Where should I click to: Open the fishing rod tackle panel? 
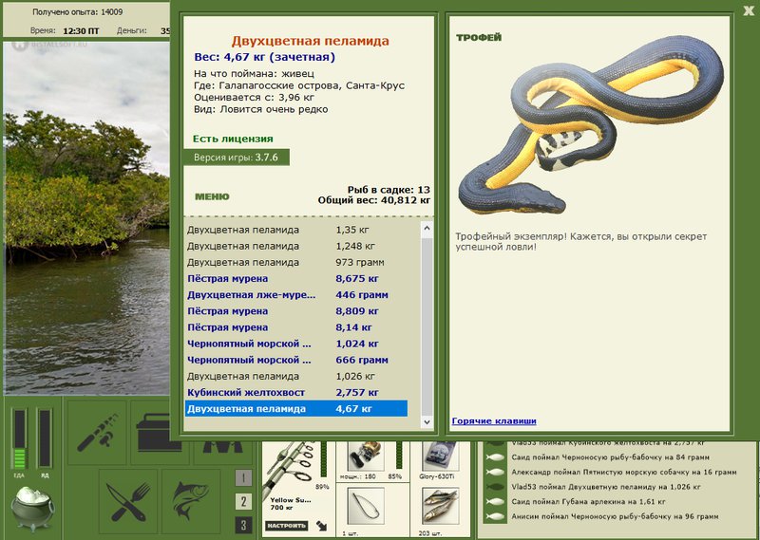click(97, 432)
